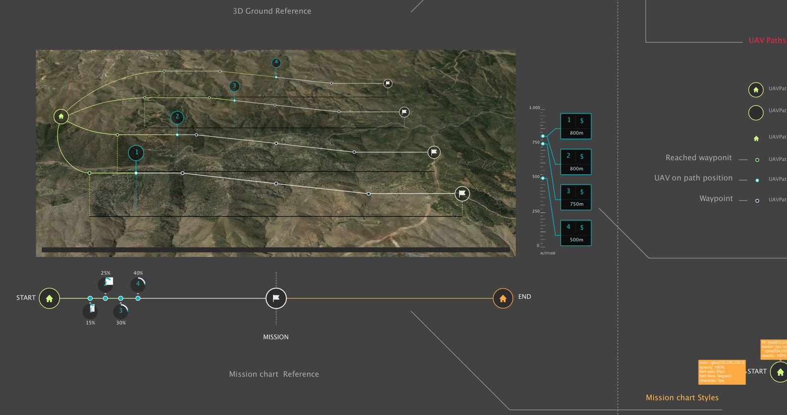Select UAV marker 4 on the map
Screen dimensions: 787x415
276,62
